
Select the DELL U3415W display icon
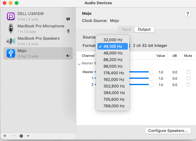(11, 16)
